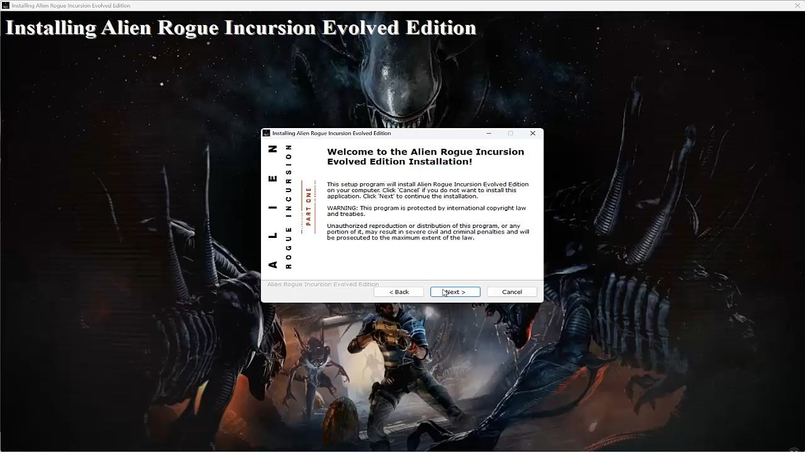Click the disabled maximize button of dialog
805x452 pixels.
(x=511, y=133)
